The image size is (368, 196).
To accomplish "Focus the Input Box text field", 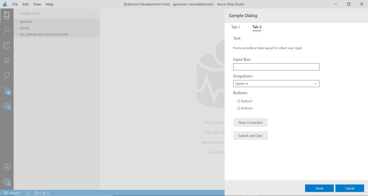I will pos(276,67).
